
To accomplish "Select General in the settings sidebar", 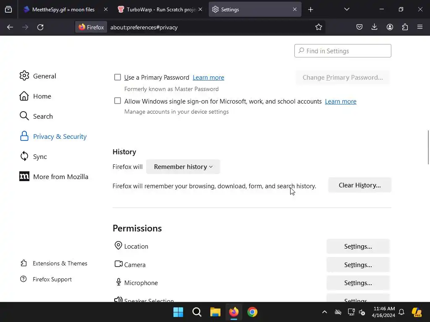I will click(x=44, y=76).
